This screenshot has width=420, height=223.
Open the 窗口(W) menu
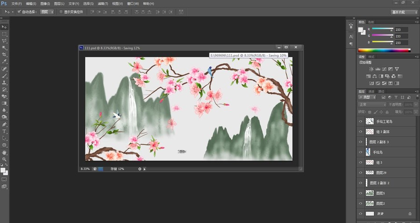pyautogui.click(x=133, y=4)
